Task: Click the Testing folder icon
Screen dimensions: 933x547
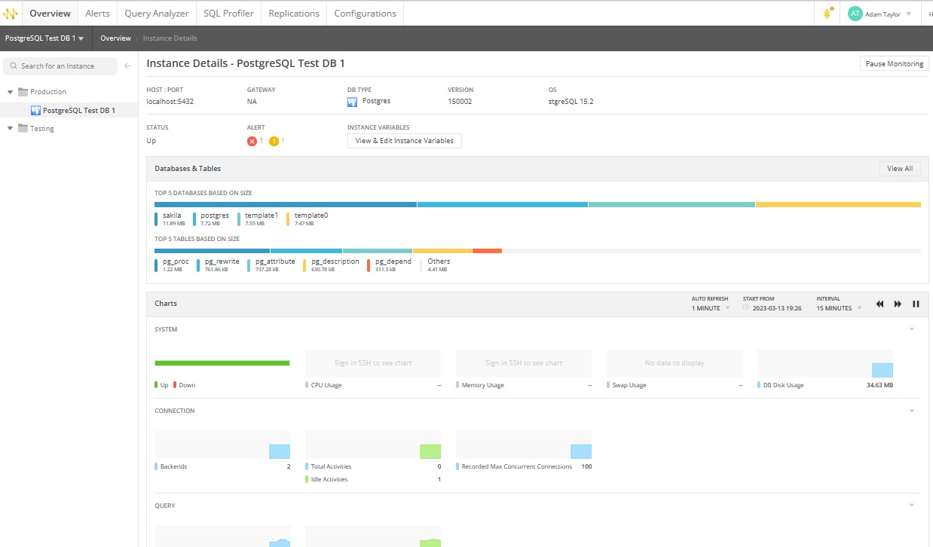Action: tap(23, 129)
